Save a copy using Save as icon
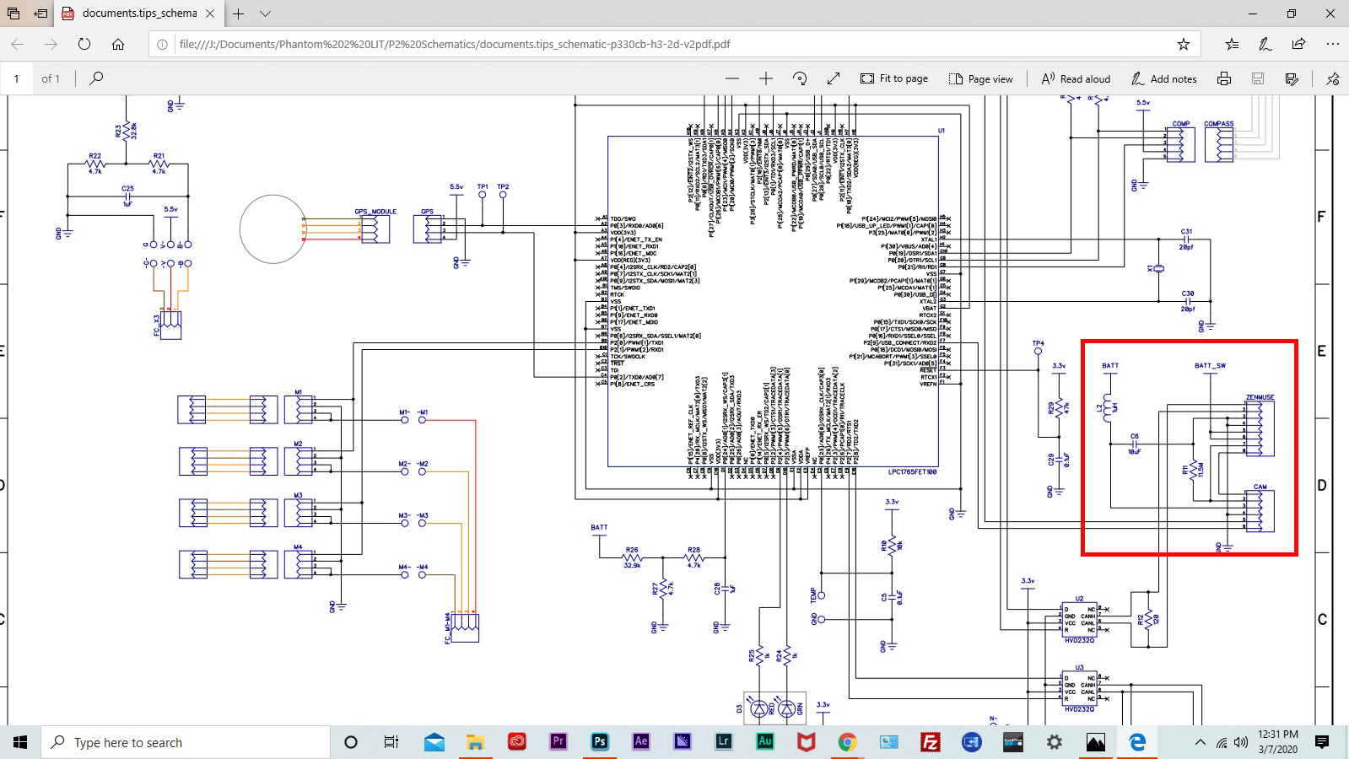The height and width of the screenshot is (759, 1349). pyautogui.click(x=1292, y=78)
